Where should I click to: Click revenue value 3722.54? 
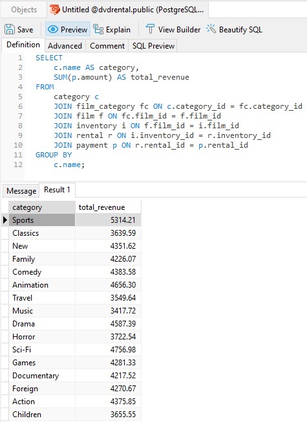123,336
